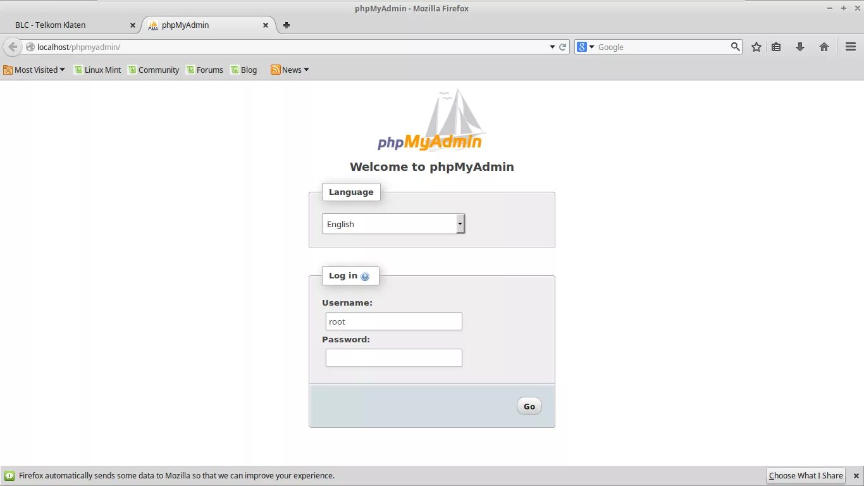This screenshot has height=486, width=864.
Task: Click the notification bar info icon
Action: coord(9,476)
